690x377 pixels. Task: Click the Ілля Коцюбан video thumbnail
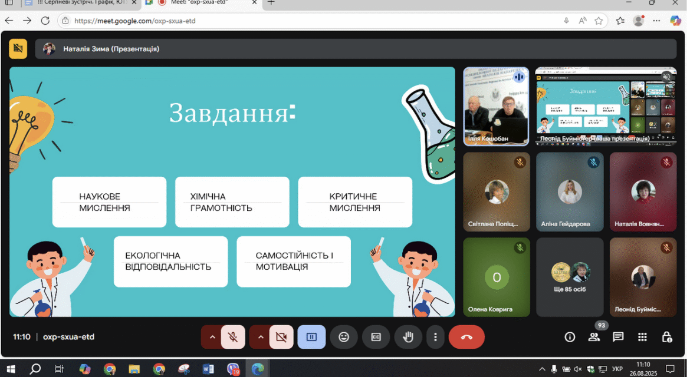point(496,107)
